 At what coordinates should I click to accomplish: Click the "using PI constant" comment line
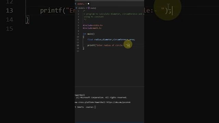pos(94,17)
